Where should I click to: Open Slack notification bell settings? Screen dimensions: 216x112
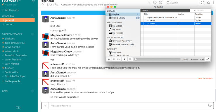(33, 1)
